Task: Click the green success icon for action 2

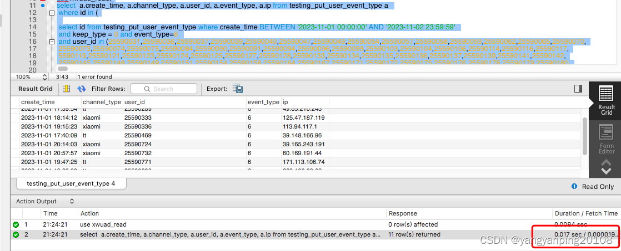Action: [x=16, y=234]
